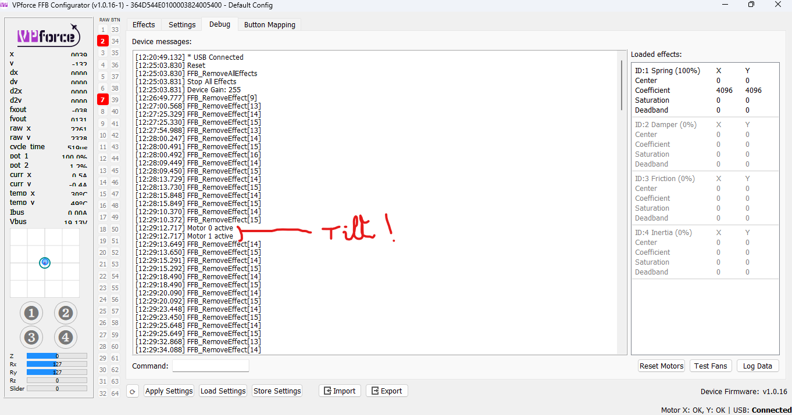Click joystick button indicator 1
The height and width of the screenshot is (415, 792).
pyautogui.click(x=31, y=313)
